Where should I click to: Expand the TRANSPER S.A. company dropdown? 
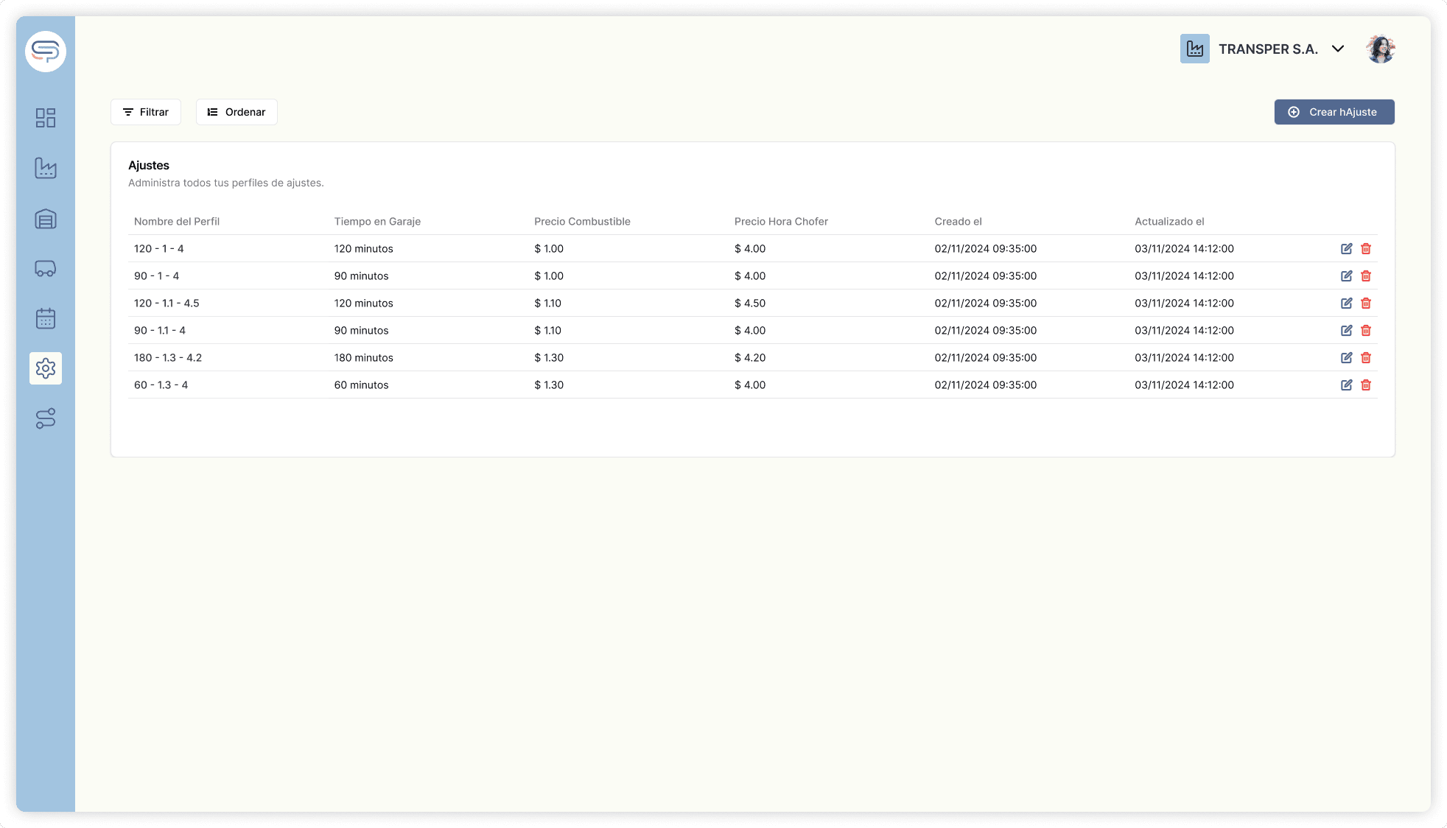click(x=1337, y=49)
